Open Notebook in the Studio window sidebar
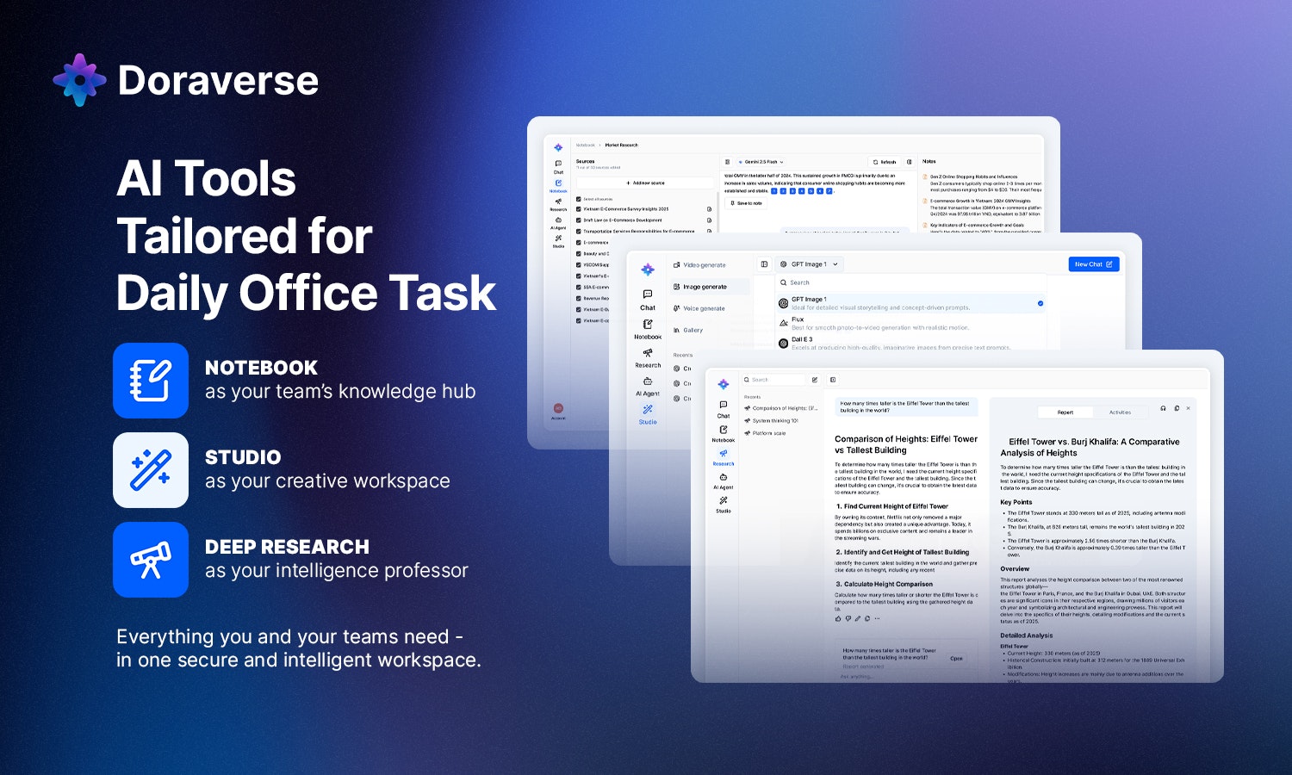The image size is (1292, 775). pos(648,330)
